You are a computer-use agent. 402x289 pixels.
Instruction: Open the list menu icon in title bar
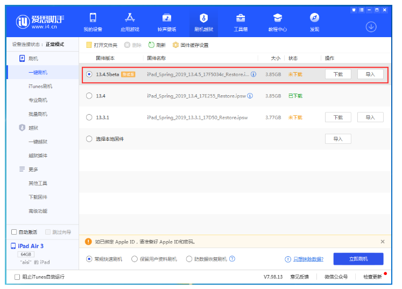pyautogui.click(x=362, y=10)
